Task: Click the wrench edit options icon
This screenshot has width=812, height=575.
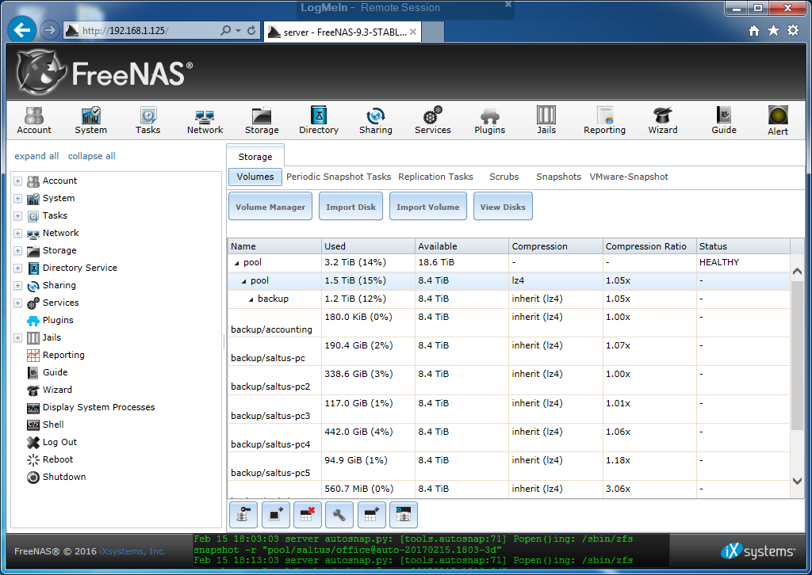Action: (x=339, y=515)
